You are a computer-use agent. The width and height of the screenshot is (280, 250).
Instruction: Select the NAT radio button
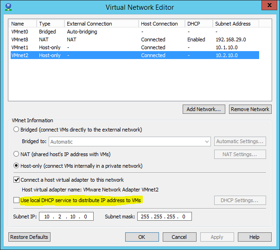16,154
